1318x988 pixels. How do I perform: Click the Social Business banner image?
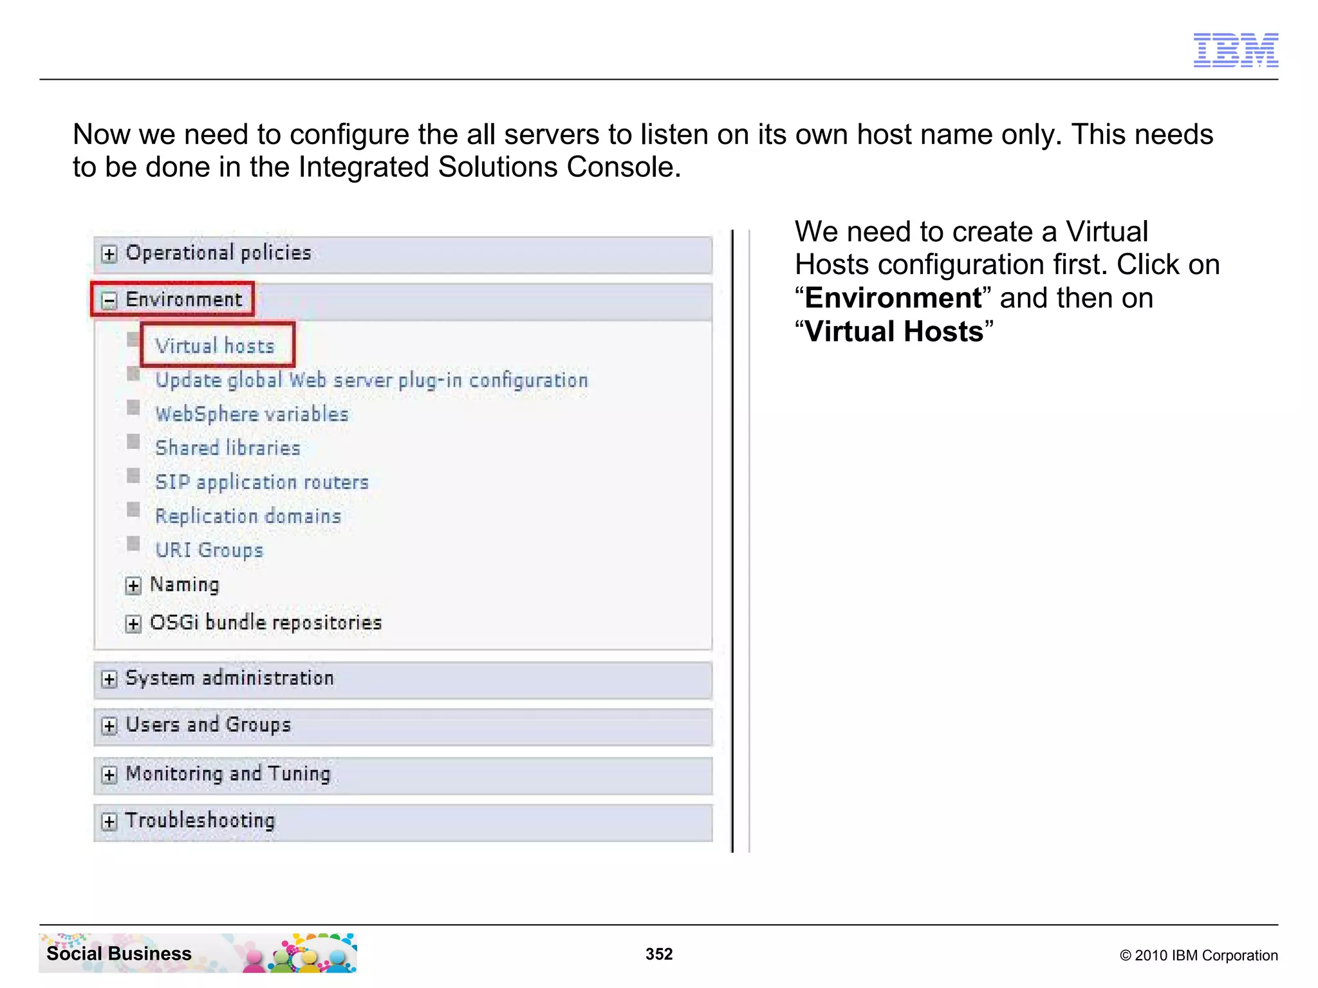198,953
